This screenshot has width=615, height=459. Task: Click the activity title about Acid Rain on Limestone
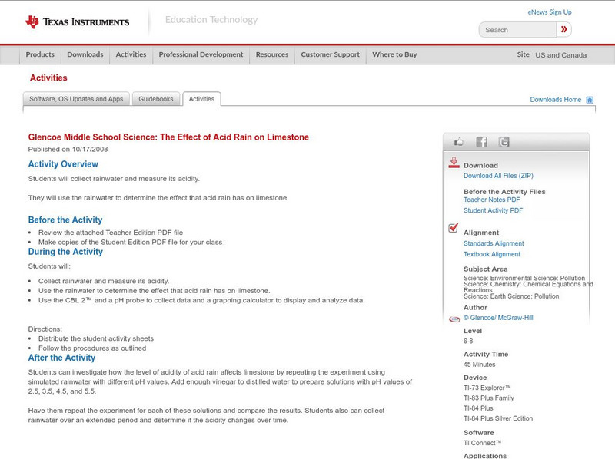coord(168,137)
